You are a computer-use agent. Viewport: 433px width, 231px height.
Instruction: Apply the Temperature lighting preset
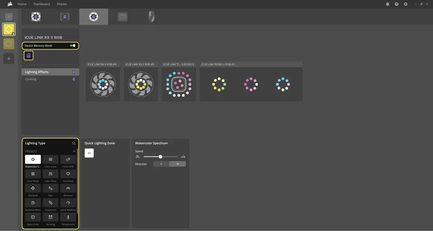tap(68, 217)
